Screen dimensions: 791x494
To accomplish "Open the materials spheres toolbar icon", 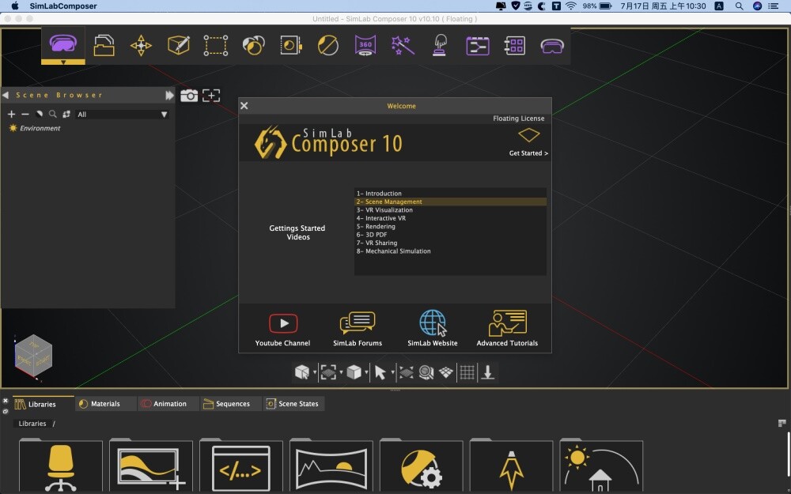I will pos(253,45).
